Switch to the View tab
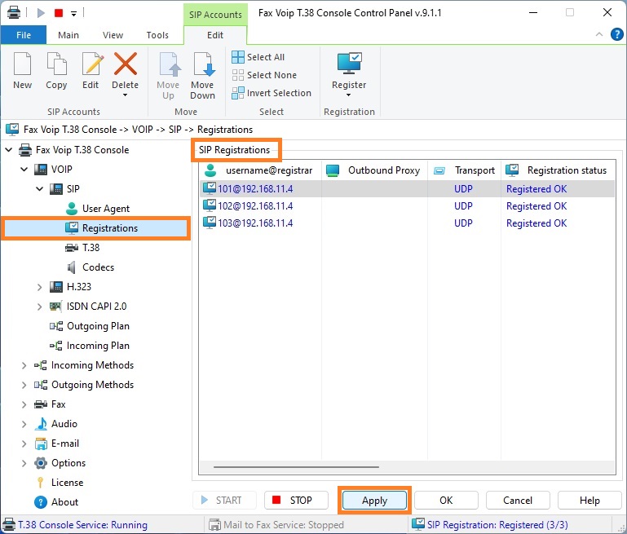Screen dimensions: 627x534 pos(113,35)
